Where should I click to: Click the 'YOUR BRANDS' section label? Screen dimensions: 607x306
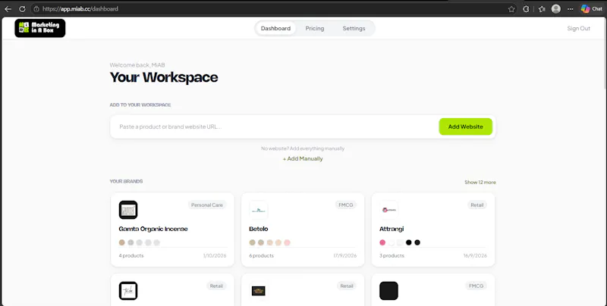click(126, 181)
